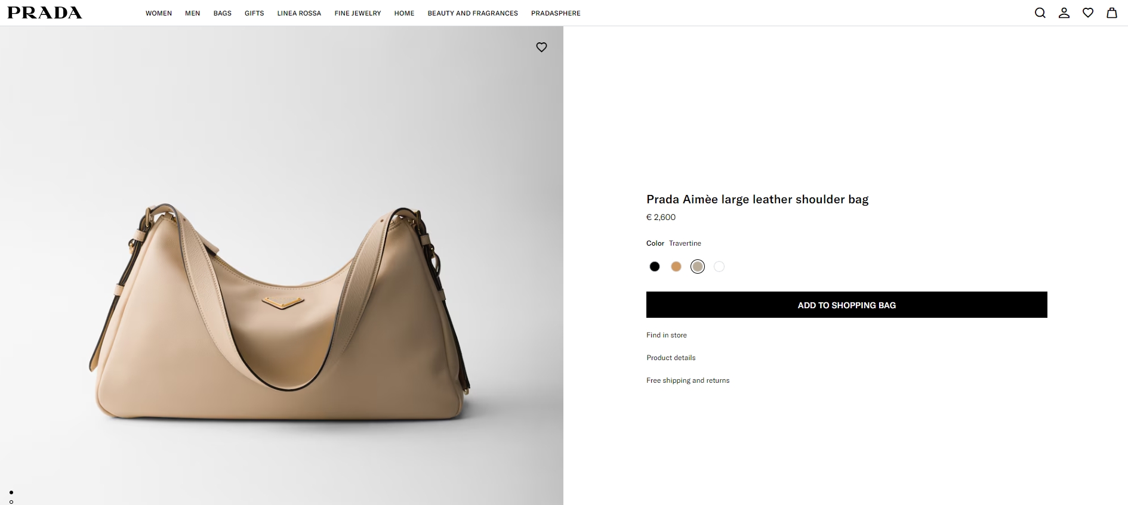
Task: Click the search magnifier icon
Action: pyautogui.click(x=1040, y=13)
